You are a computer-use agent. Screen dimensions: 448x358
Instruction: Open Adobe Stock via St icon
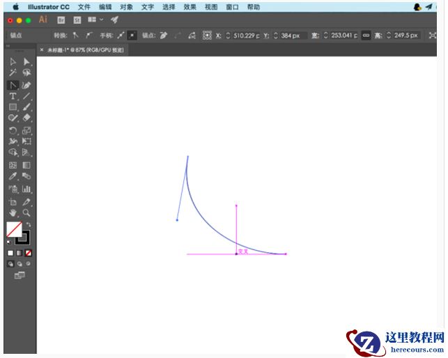tap(77, 20)
